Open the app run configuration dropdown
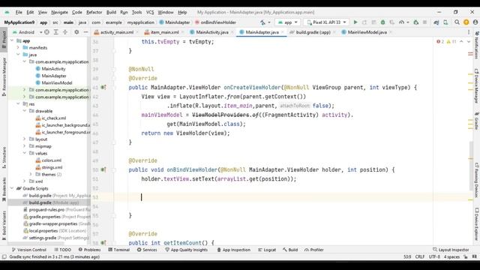 tap(287, 22)
